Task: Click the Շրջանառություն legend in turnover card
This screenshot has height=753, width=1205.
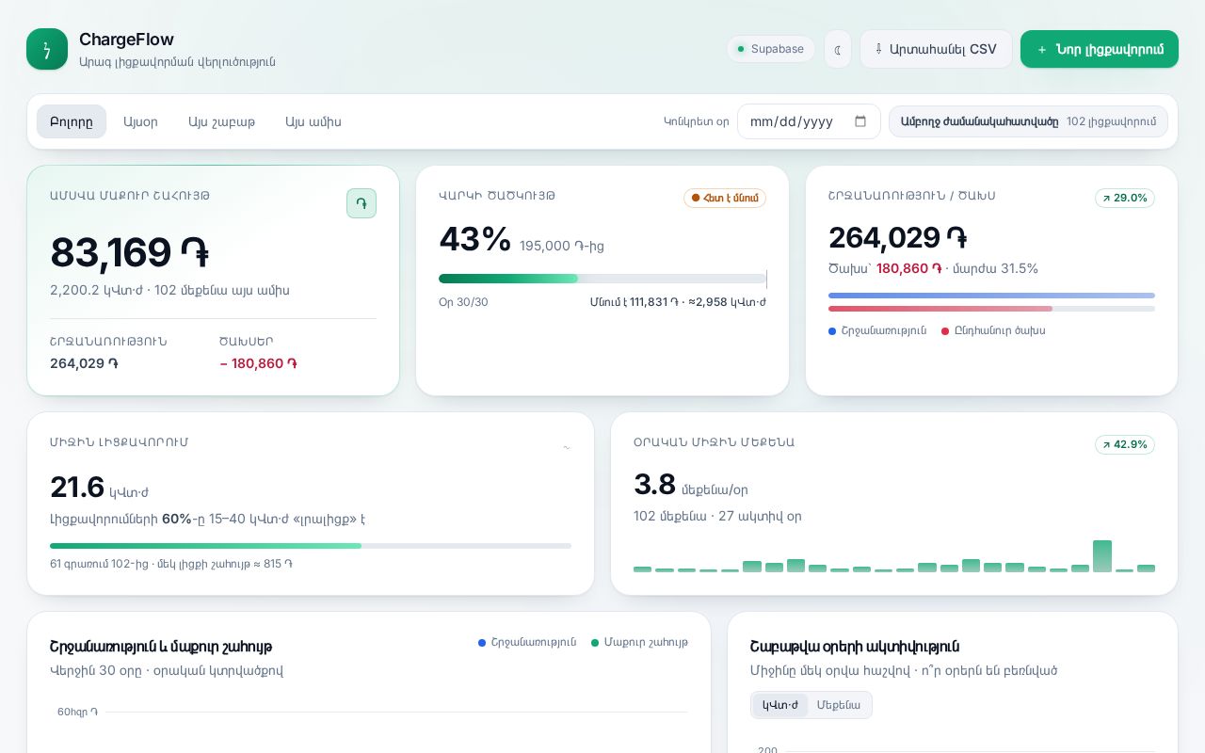Action: tap(877, 330)
